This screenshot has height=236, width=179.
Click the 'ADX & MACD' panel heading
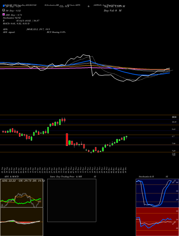(x=11, y=177)
